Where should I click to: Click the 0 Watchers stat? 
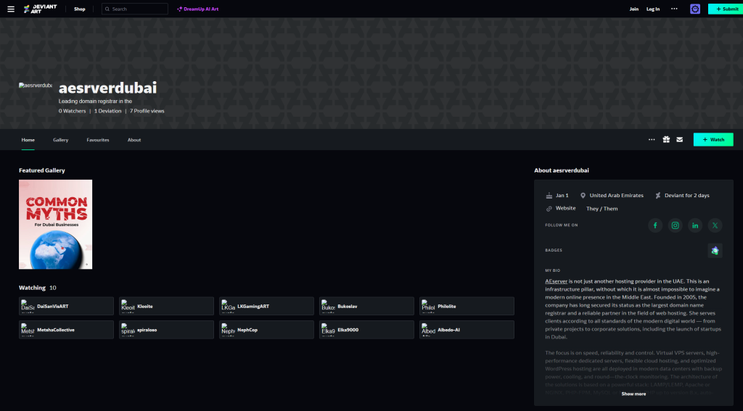[x=72, y=112]
